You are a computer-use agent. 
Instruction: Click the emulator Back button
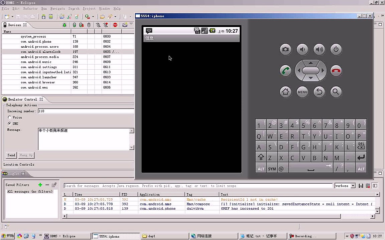[319, 92]
